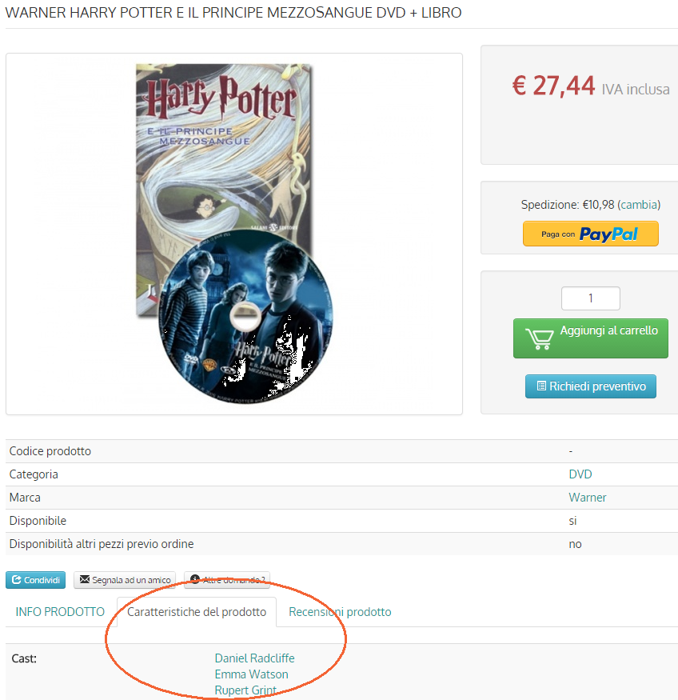The height and width of the screenshot is (700, 678).
Task: Open the DVD category link
Action: point(580,474)
